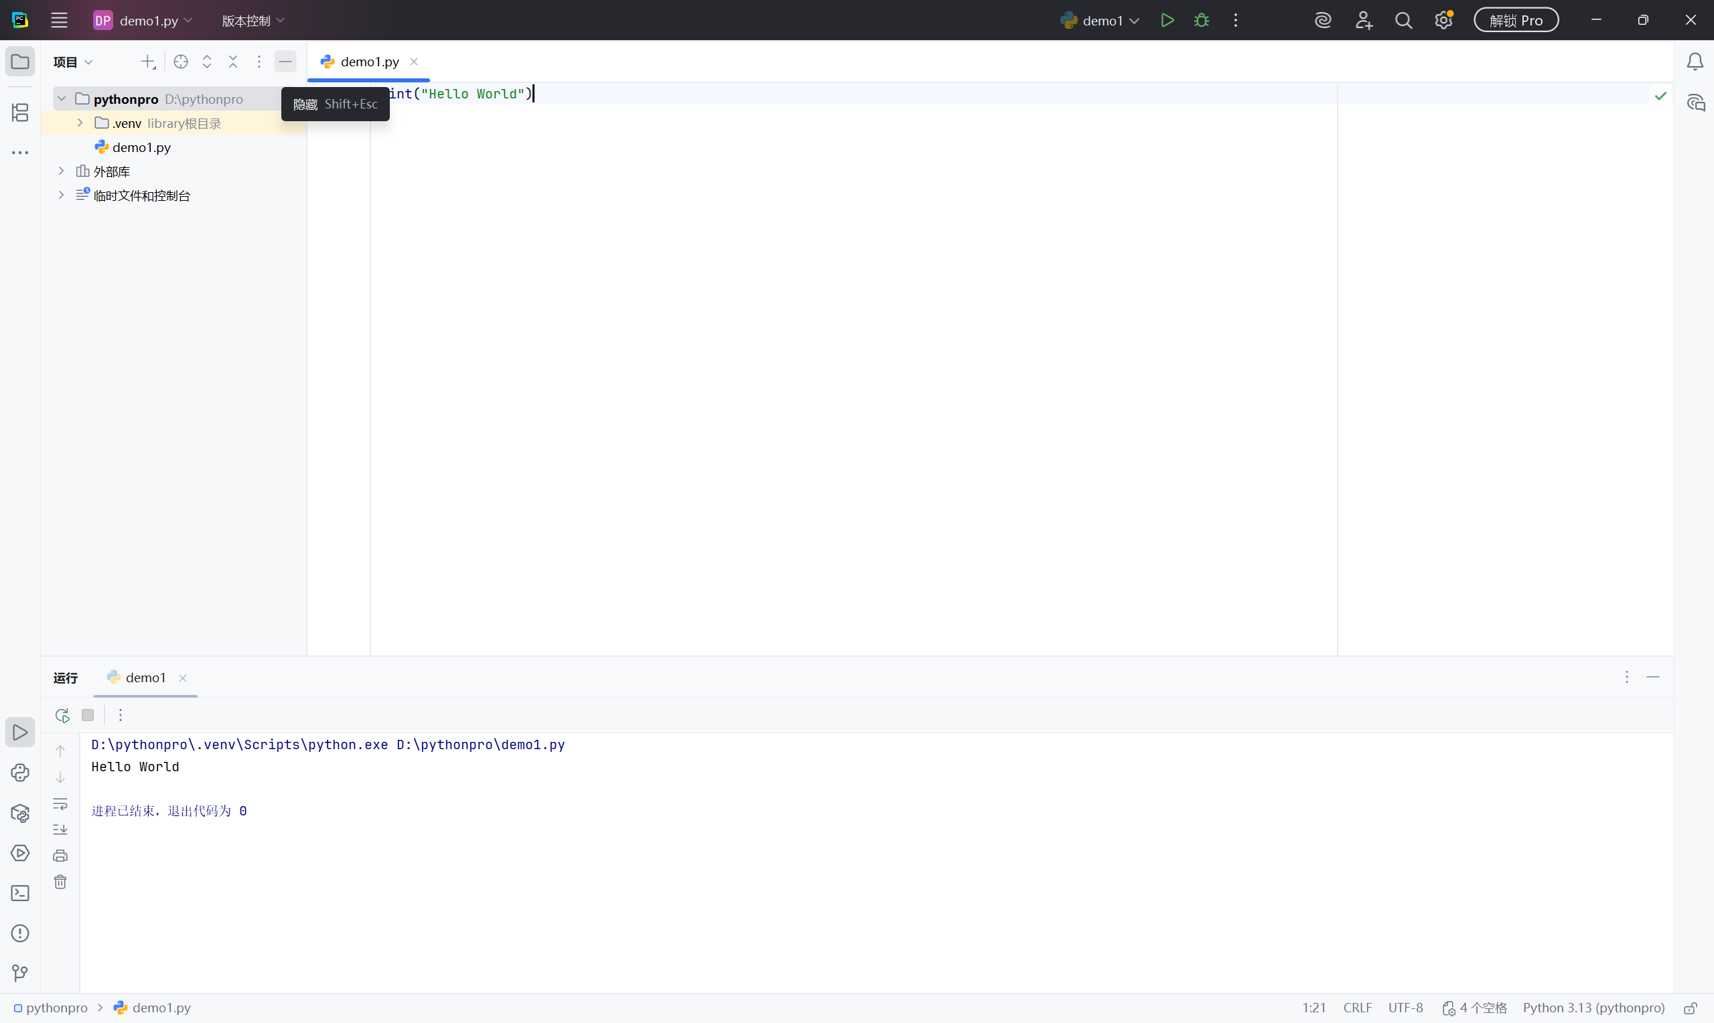Start debugging using the bug icon
1714x1023 pixels.
[1200, 20]
